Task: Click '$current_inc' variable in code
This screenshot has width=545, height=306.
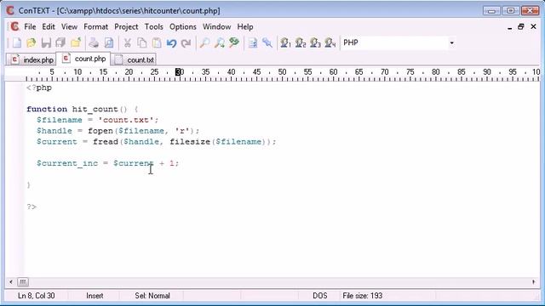Action: [x=67, y=163]
